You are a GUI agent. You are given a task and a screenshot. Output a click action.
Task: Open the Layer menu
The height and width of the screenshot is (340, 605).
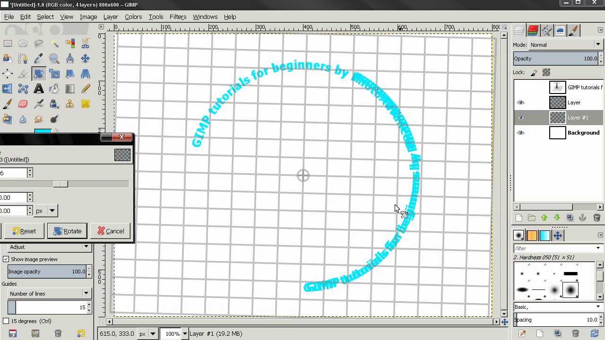(111, 17)
